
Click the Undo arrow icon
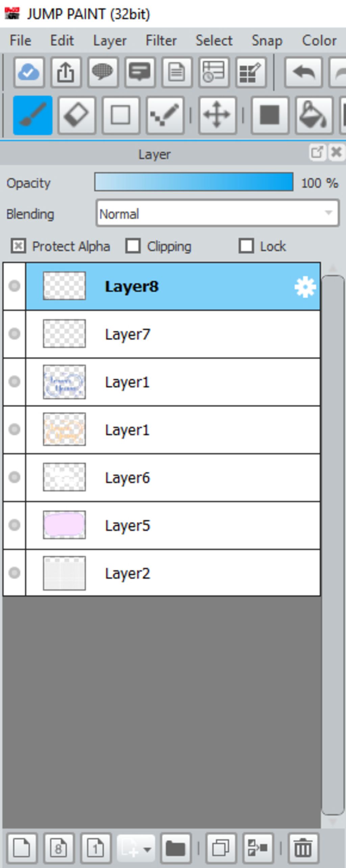(x=303, y=72)
